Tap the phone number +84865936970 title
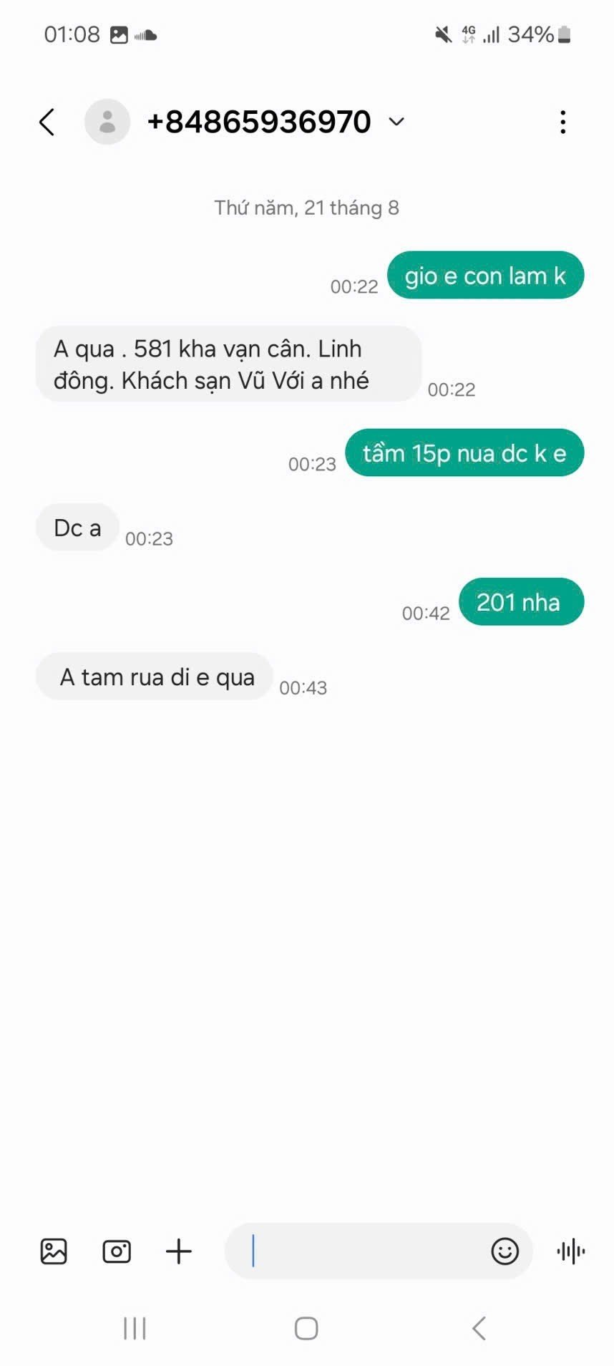This screenshot has height=1366, width=614. (x=259, y=122)
